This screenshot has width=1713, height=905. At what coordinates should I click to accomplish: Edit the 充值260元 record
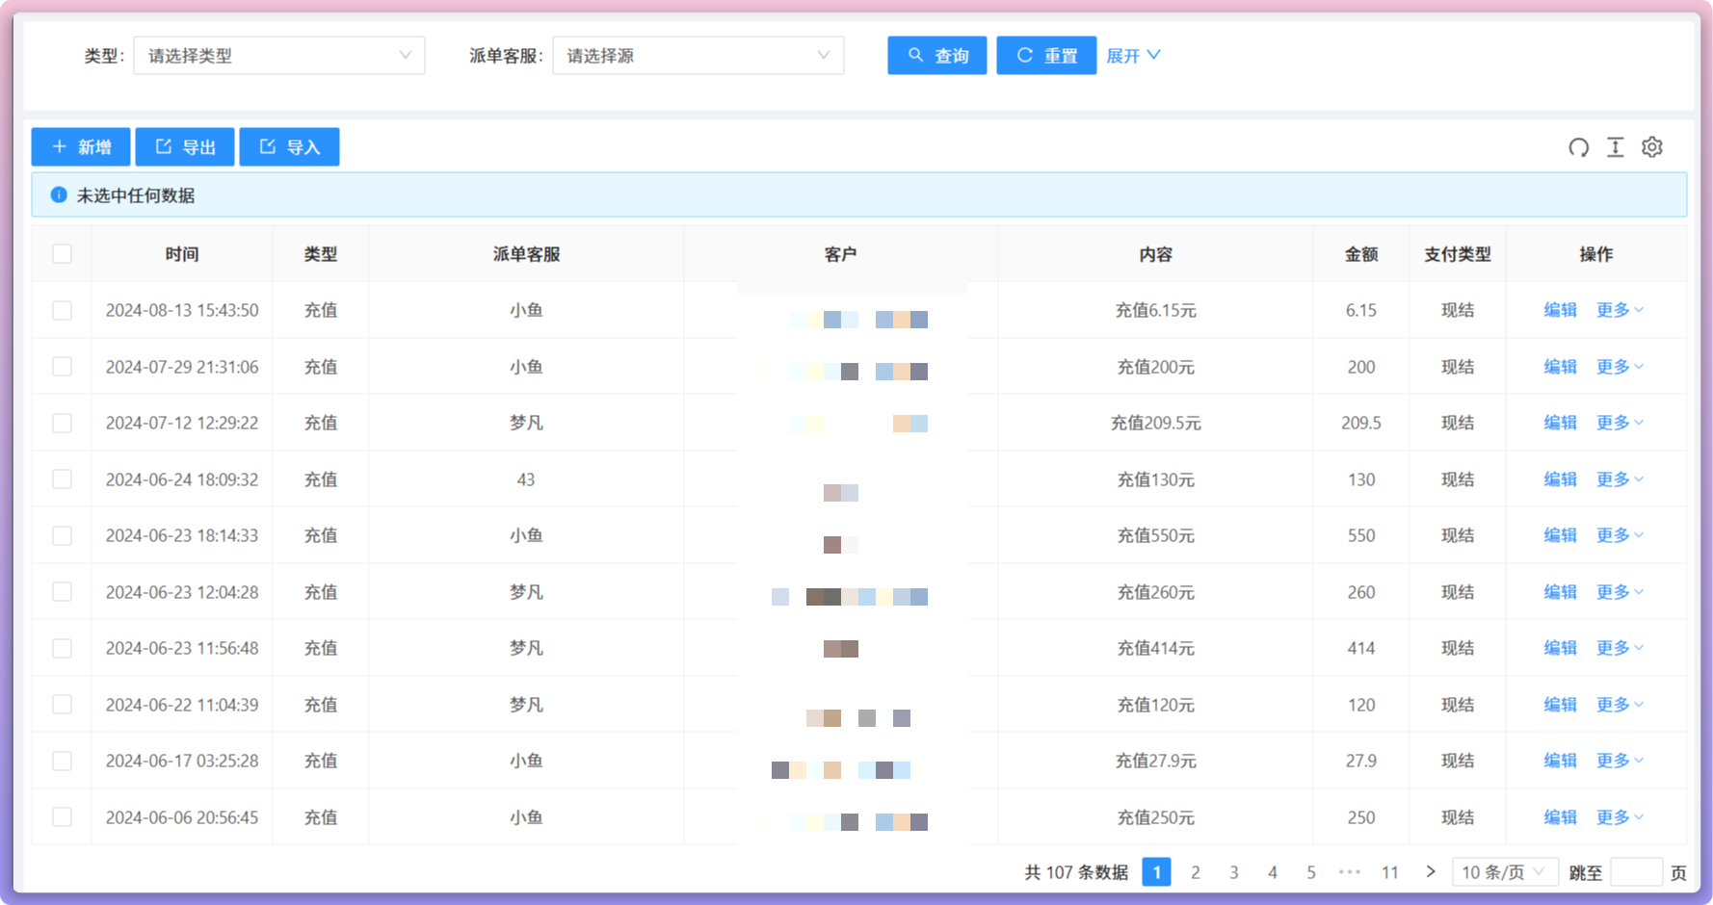pos(1560,592)
